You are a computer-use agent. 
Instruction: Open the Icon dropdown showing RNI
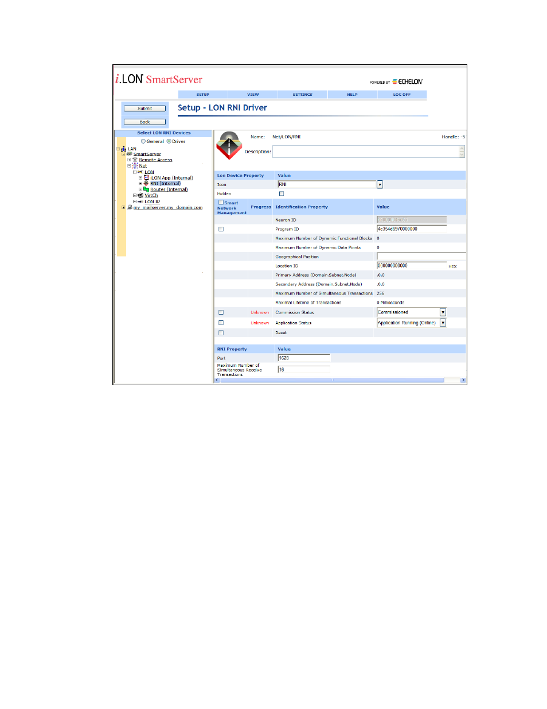point(380,184)
